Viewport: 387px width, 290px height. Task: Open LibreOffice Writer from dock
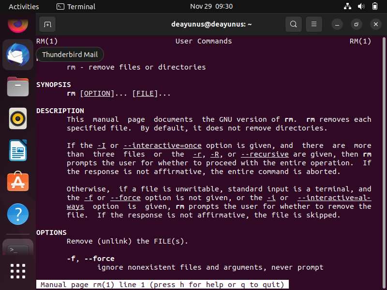click(18, 150)
